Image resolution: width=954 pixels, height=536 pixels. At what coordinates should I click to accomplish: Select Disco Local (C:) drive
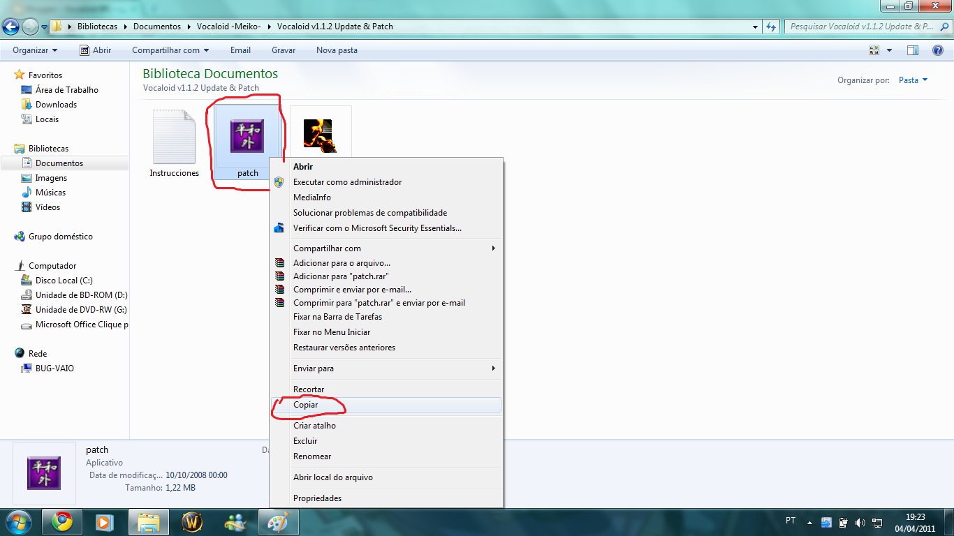pos(64,281)
